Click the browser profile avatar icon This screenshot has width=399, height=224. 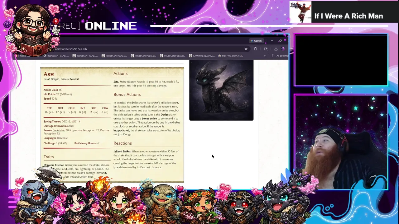[283, 49]
